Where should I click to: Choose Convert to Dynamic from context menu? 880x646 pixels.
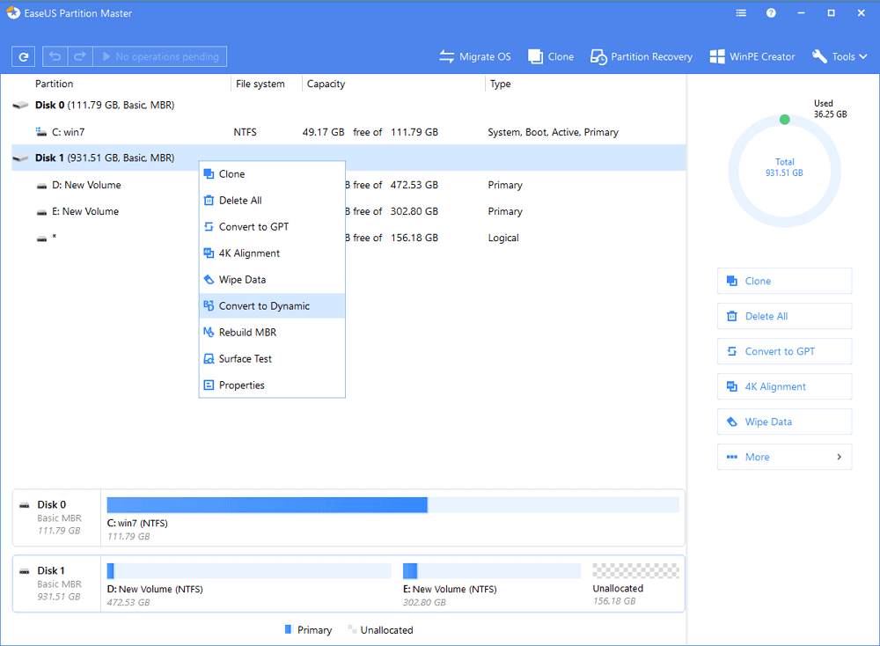tap(272, 306)
